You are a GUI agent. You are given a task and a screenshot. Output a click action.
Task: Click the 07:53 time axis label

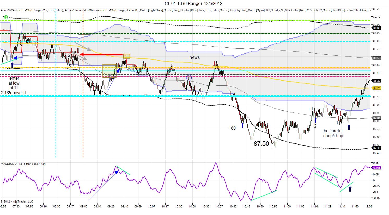click(29, 206)
